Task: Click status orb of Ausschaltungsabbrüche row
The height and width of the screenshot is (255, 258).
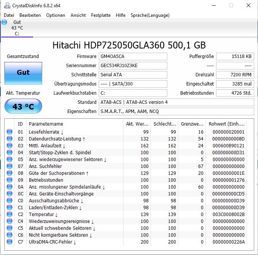Action: click(10, 201)
